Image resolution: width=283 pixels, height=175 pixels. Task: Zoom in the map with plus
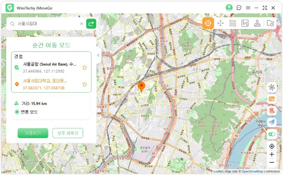coord(272,155)
